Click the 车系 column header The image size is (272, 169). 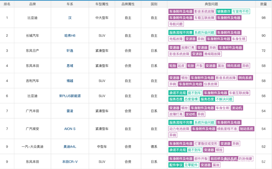coord(70,4)
